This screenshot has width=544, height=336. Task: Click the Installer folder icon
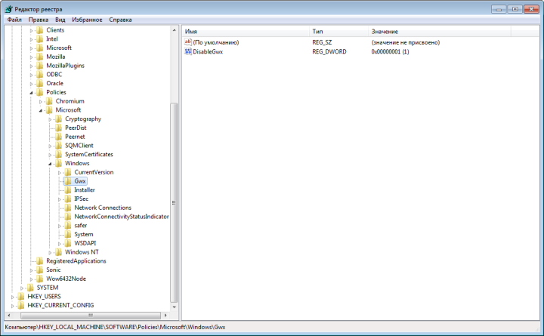tap(68, 190)
